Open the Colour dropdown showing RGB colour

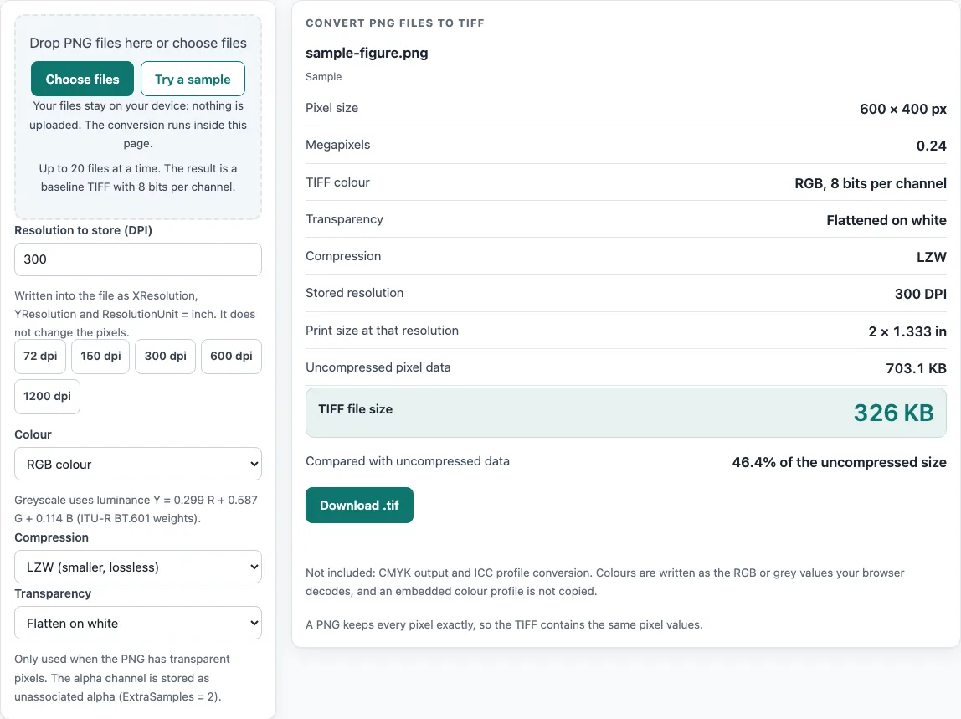tap(138, 464)
